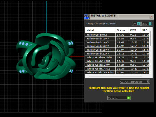Select the Yellow Gold:18KY R... row
This screenshot has height=117, width=156.
point(117,50)
